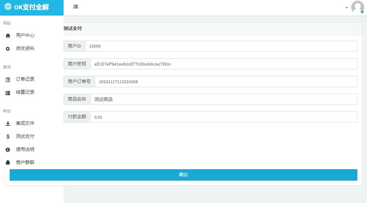The image size is (367, 203).
Task: Expand the account dropdown caret
Action: (347, 8)
